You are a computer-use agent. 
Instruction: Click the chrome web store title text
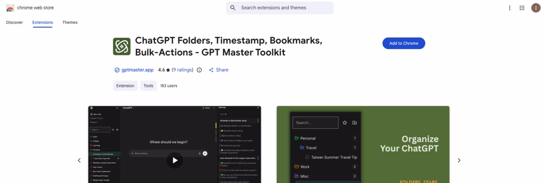tap(35, 8)
